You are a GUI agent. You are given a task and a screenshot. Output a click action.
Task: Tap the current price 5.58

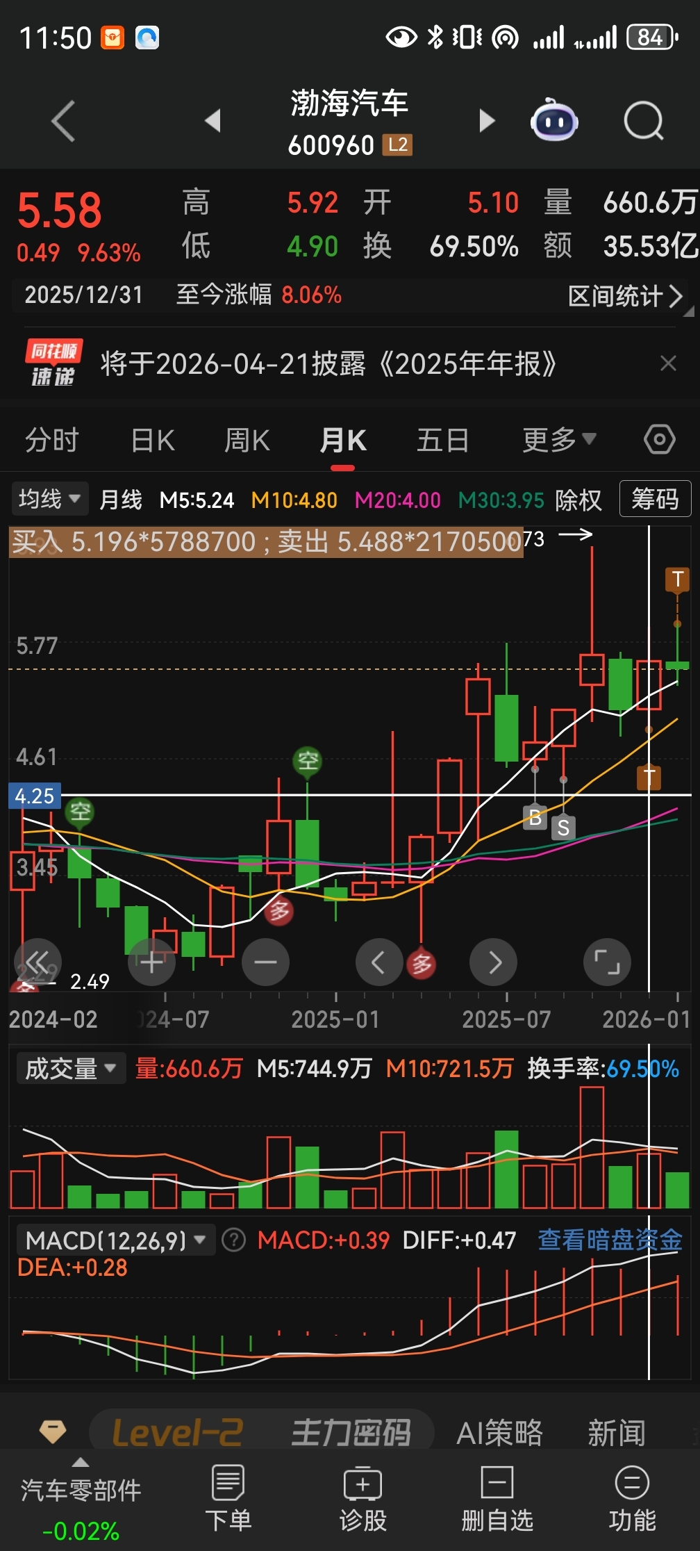pyautogui.click(x=60, y=211)
